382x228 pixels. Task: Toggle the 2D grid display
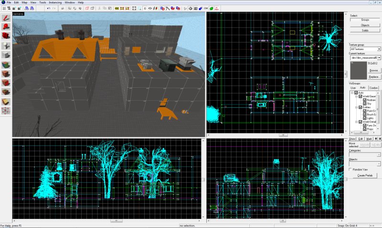(4, 9)
